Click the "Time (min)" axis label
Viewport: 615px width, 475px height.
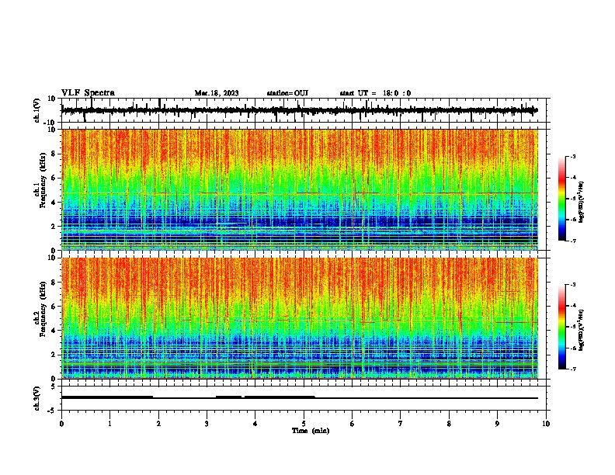coord(311,431)
